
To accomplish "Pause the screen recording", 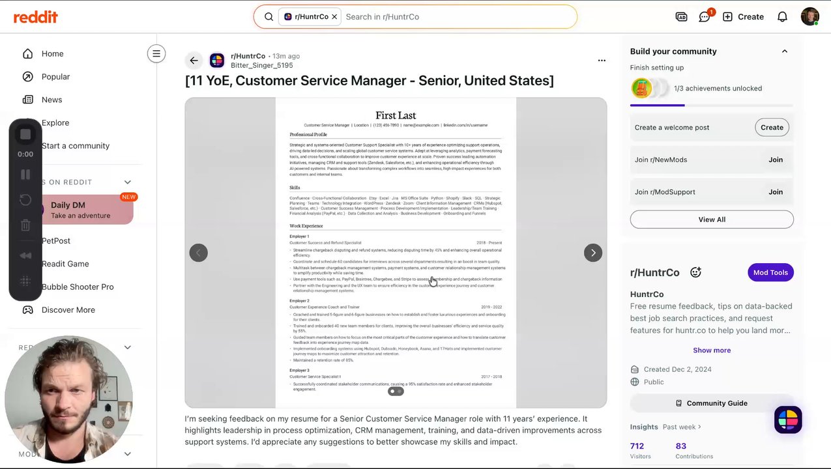I will [x=25, y=175].
